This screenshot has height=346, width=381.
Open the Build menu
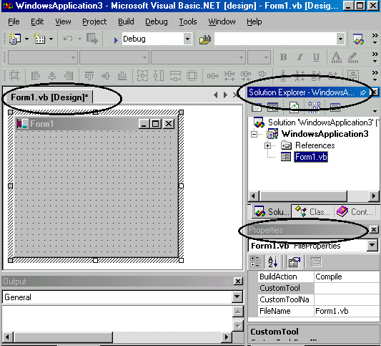126,21
